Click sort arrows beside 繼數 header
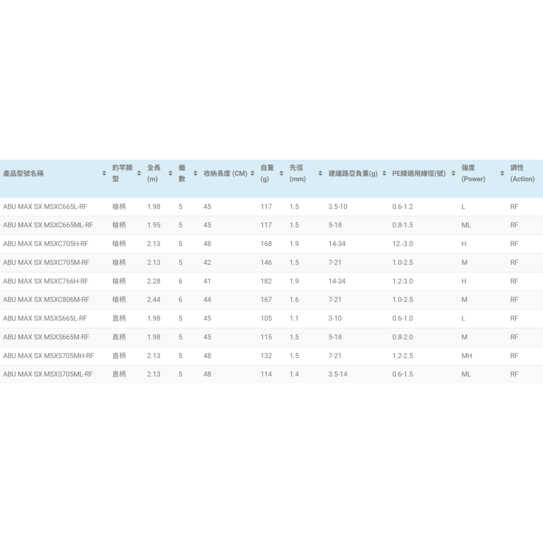The height and width of the screenshot is (543, 543). click(x=195, y=173)
